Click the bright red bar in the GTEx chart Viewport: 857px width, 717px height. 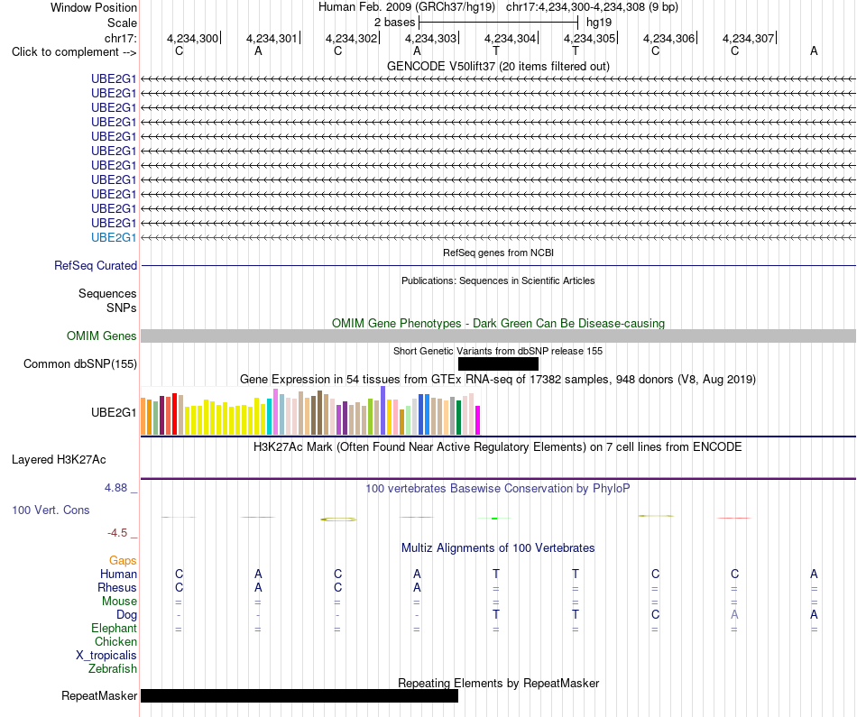[174, 414]
